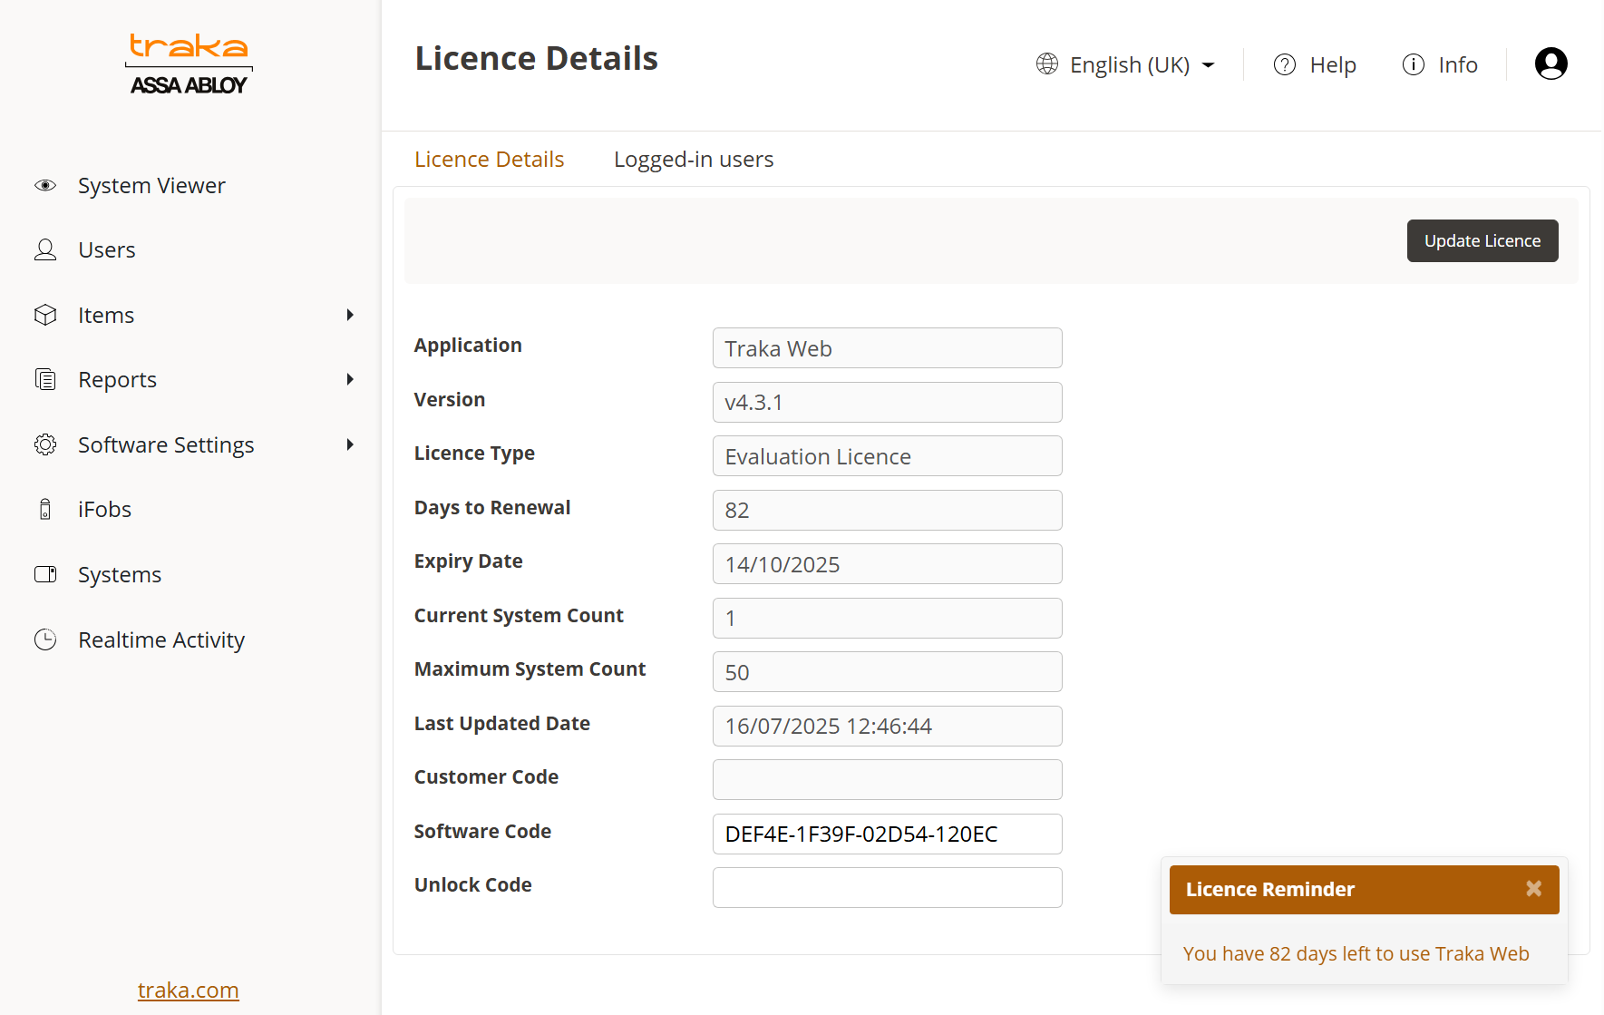Dismiss the Licence Reminder notification
This screenshot has width=1604, height=1015.
pos(1533,889)
